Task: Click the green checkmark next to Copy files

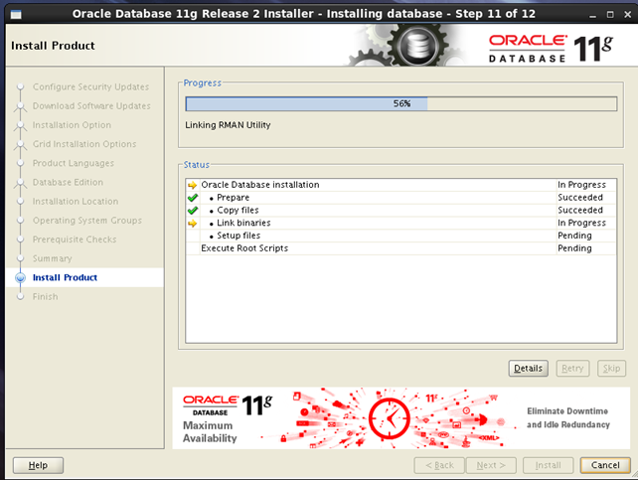Action: click(193, 211)
